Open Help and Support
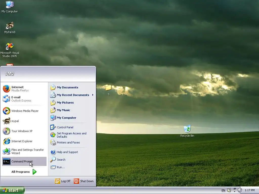Image resolution: width=259 pixels, height=194 pixels. click(72, 152)
